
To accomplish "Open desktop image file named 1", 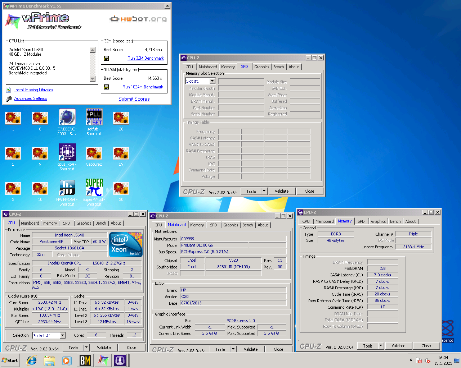I will point(13,121).
